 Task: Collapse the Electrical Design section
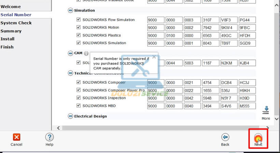point(70,116)
